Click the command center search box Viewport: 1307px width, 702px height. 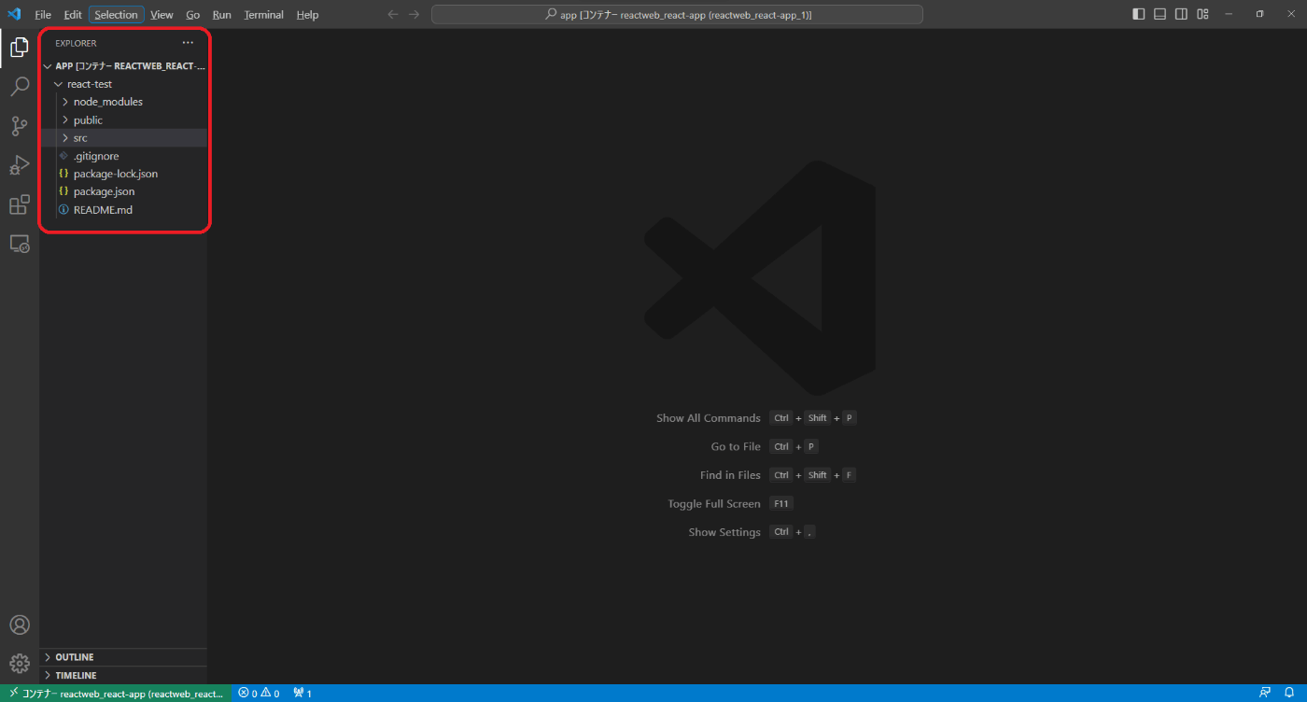click(677, 15)
